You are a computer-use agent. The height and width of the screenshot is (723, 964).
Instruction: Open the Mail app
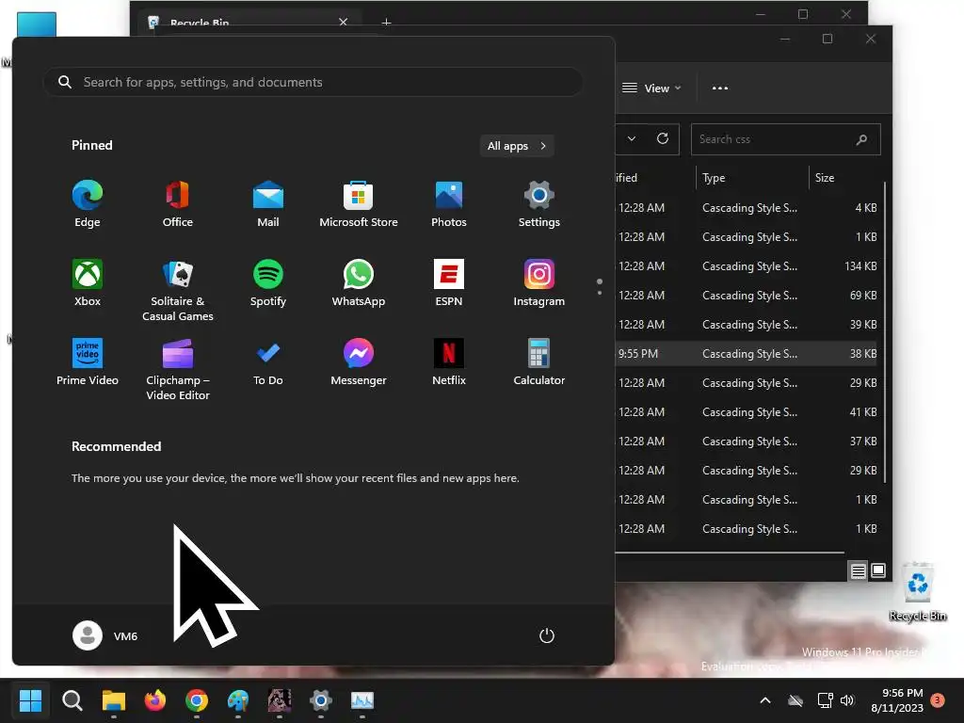tap(268, 204)
